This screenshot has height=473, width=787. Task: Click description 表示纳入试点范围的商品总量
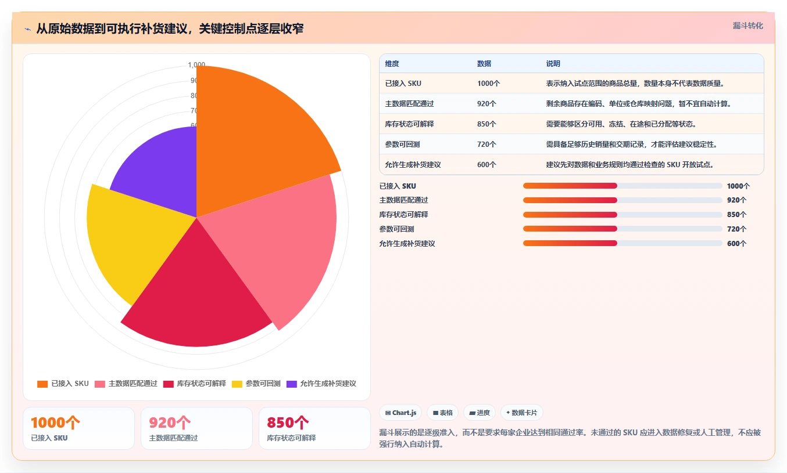635,84
